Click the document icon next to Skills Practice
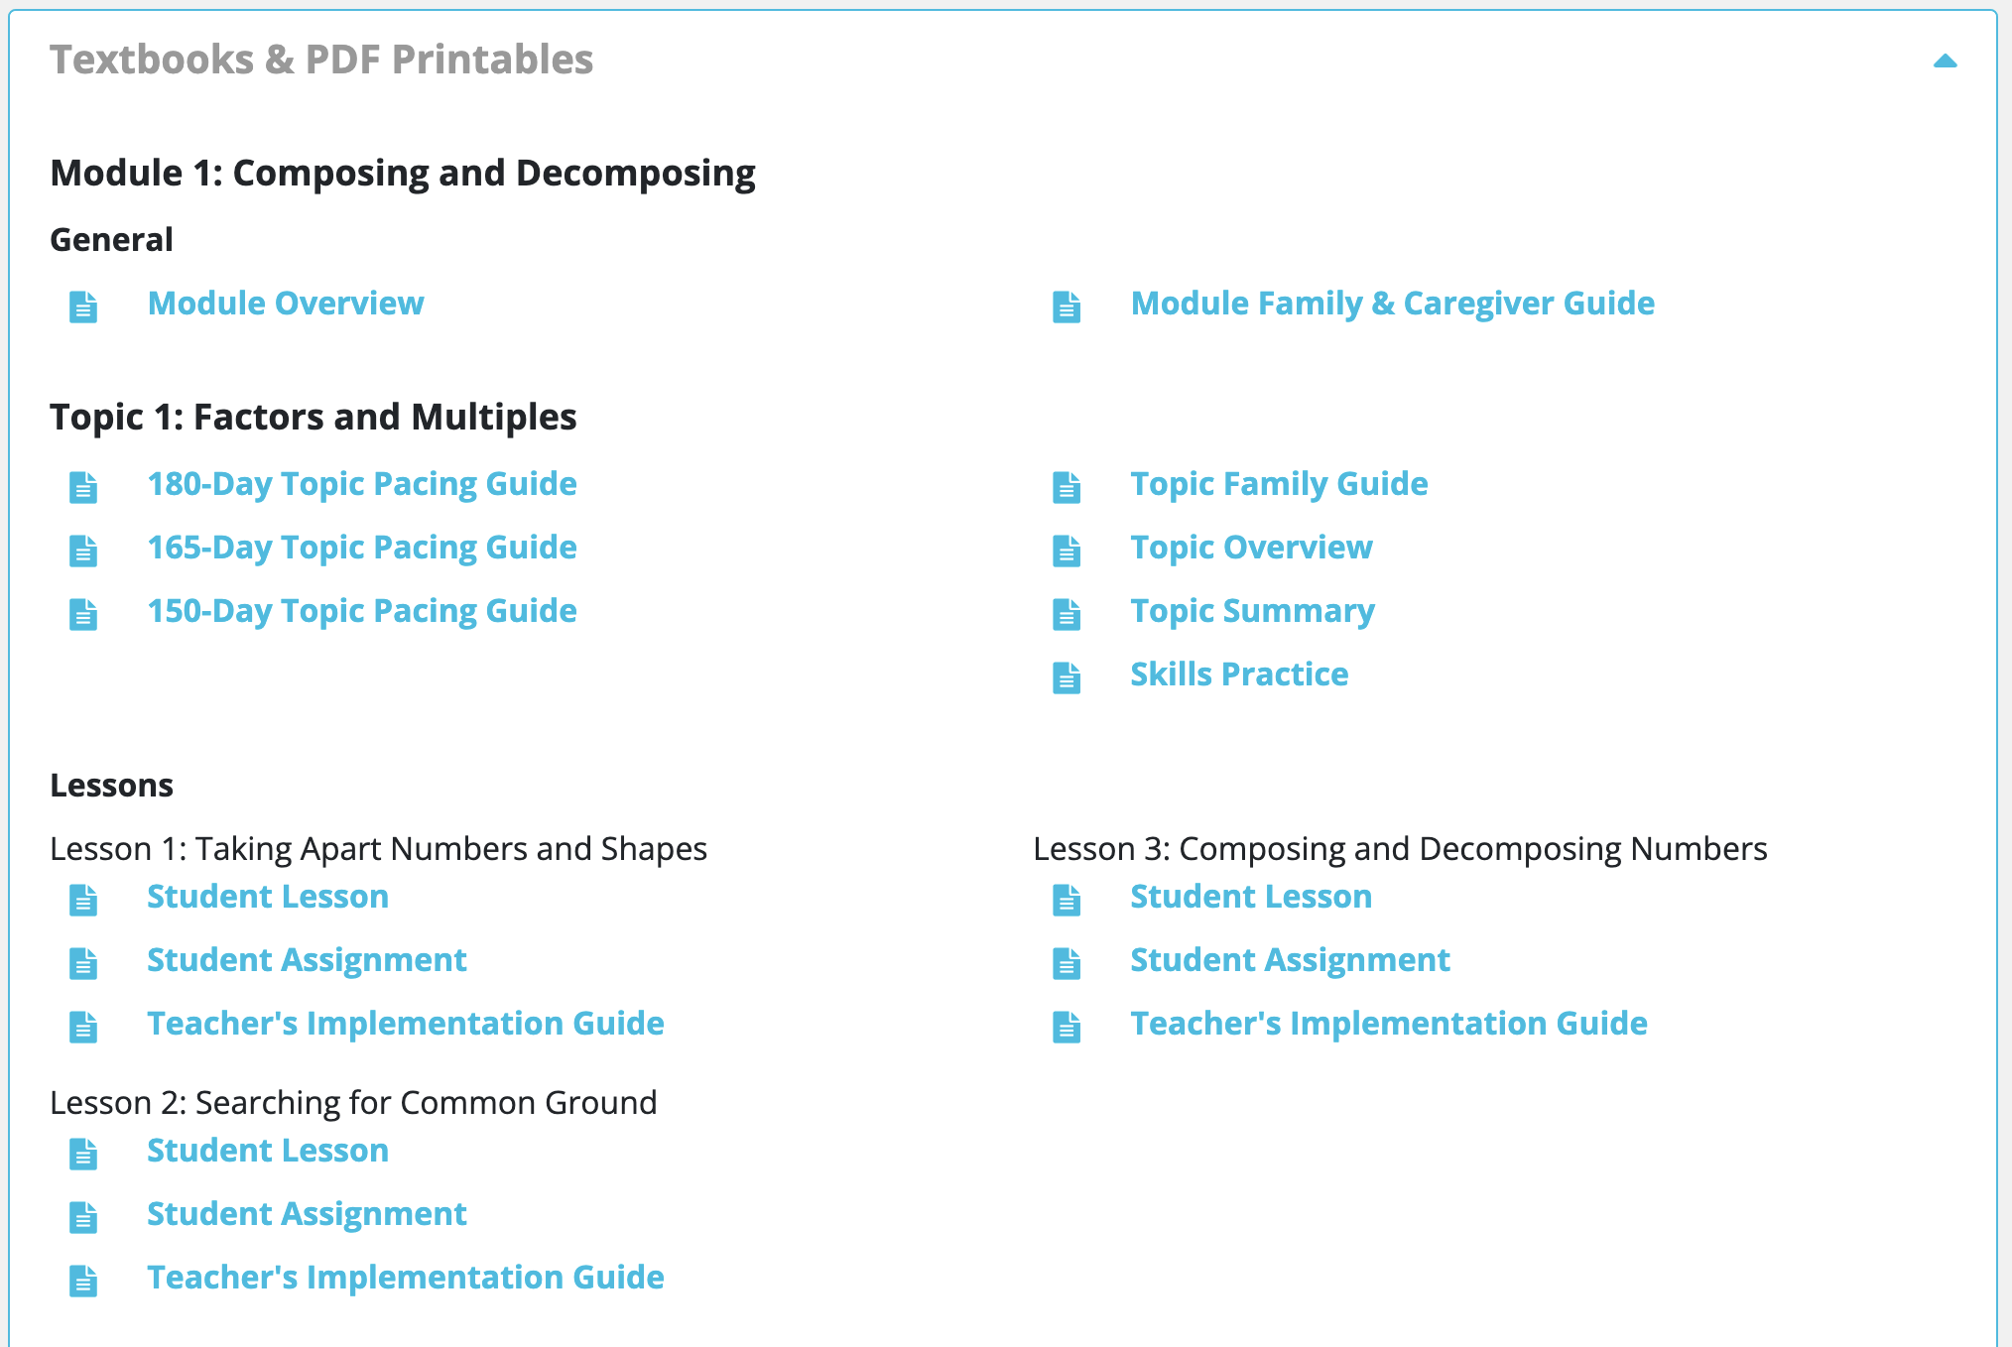The width and height of the screenshot is (2012, 1347). point(1067,677)
